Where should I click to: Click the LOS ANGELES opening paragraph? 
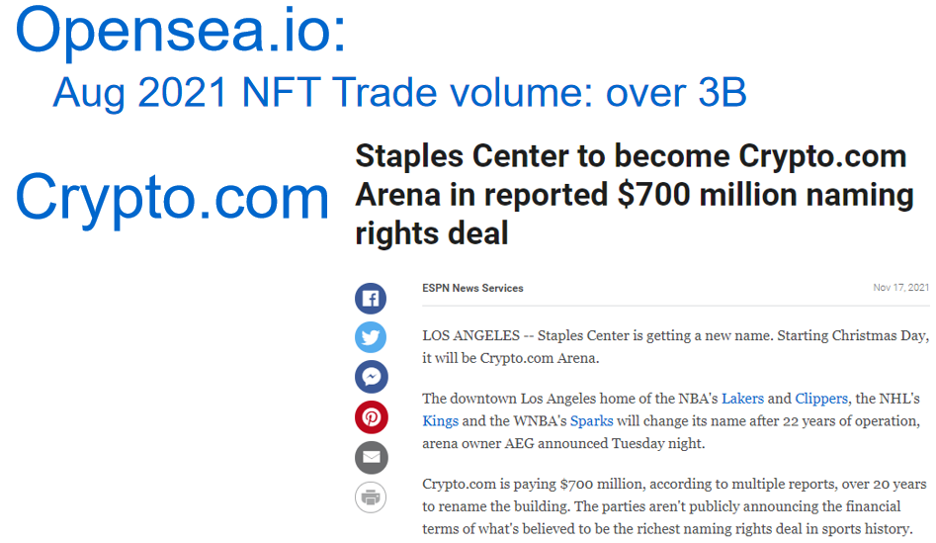675,346
